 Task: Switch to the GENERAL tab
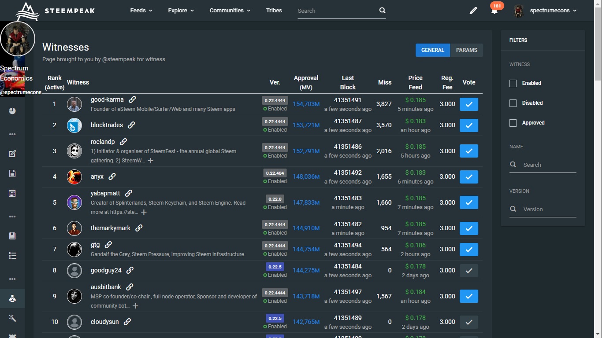point(433,50)
